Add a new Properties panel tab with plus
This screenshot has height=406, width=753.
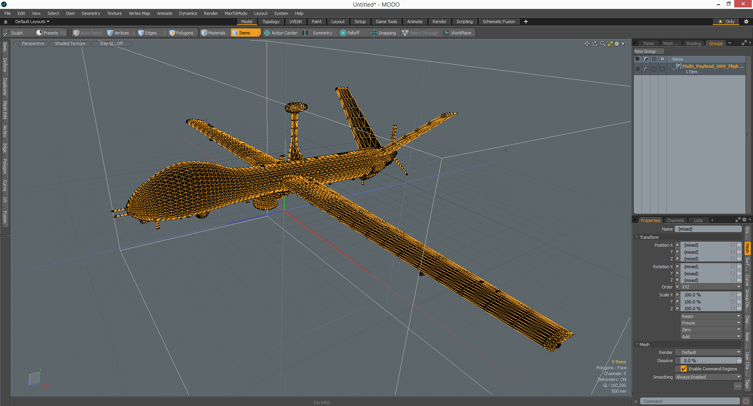712,220
